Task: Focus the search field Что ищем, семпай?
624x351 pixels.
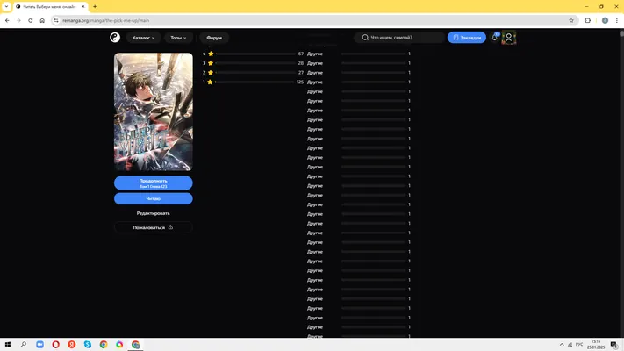Action: (399, 38)
